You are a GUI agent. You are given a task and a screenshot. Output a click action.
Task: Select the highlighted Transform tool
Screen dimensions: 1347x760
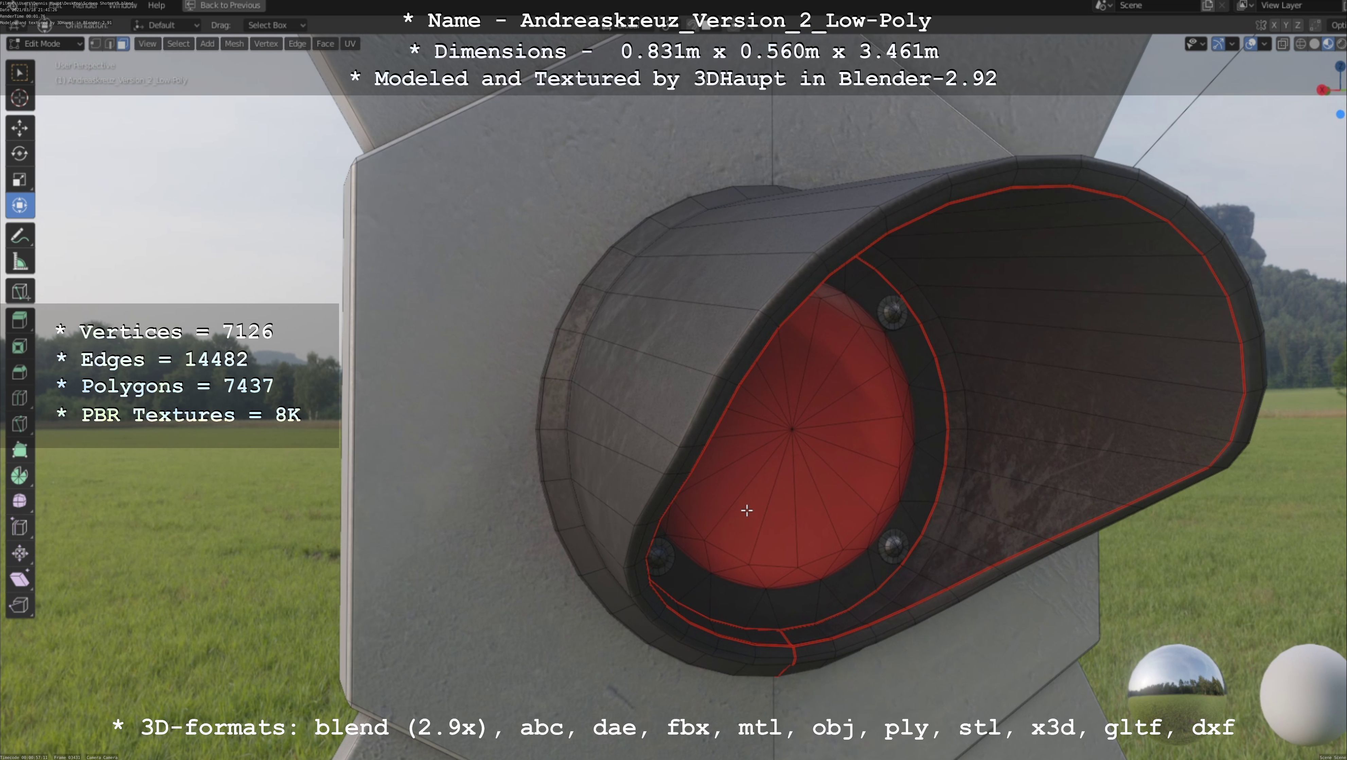coord(20,205)
